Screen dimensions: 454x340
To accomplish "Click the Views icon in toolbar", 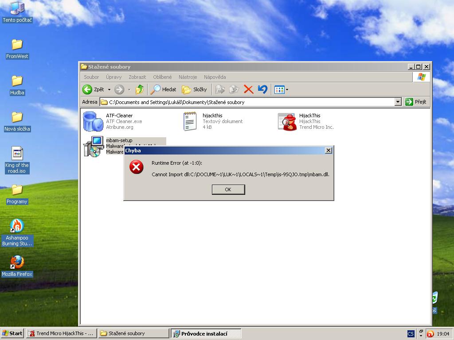I will pyautogui.click(x=279, y=89).
